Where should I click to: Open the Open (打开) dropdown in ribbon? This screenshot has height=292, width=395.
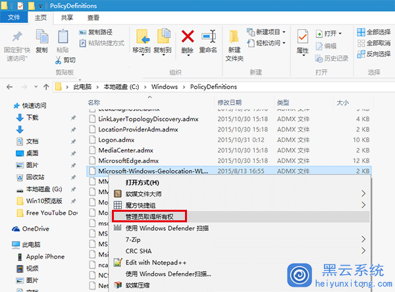click(329, 34)
